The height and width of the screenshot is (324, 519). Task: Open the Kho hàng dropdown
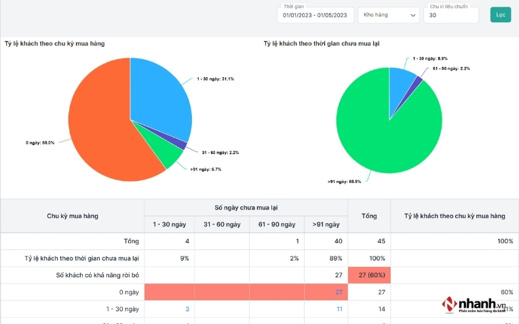point(389,15)
